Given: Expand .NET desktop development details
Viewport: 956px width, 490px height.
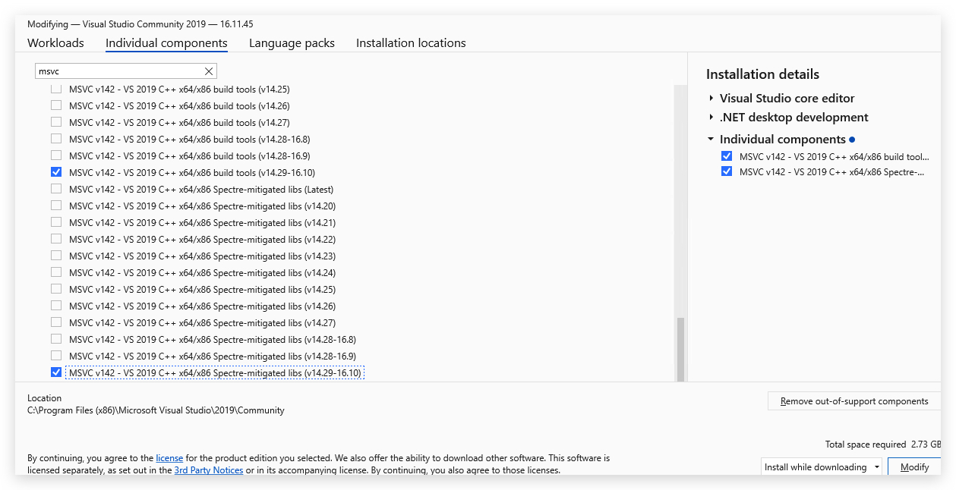Looking at the screenshot, I should pos(711,118).
